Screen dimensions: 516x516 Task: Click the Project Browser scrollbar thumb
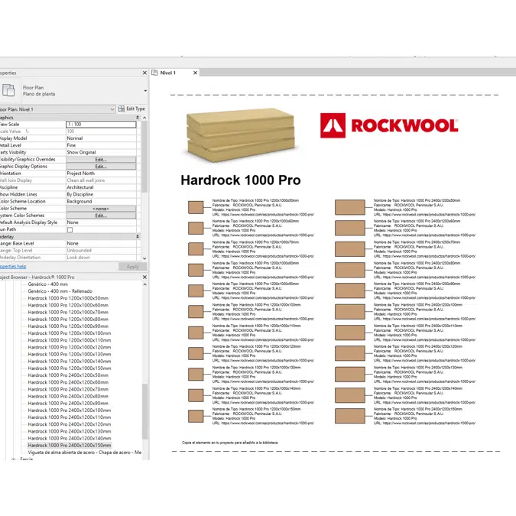coord(144,411)
